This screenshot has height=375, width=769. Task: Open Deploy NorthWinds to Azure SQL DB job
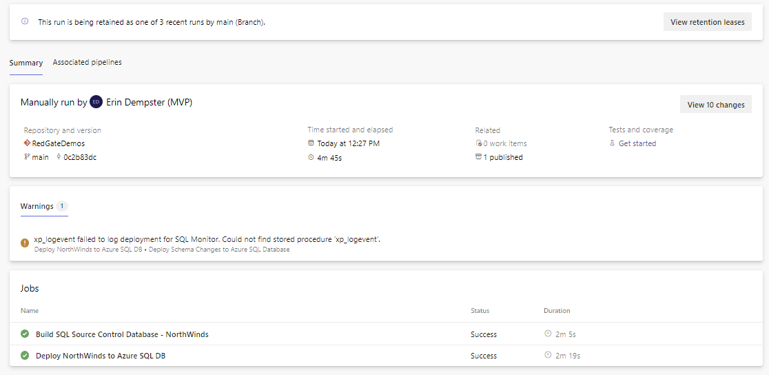(x=101, y=356)
